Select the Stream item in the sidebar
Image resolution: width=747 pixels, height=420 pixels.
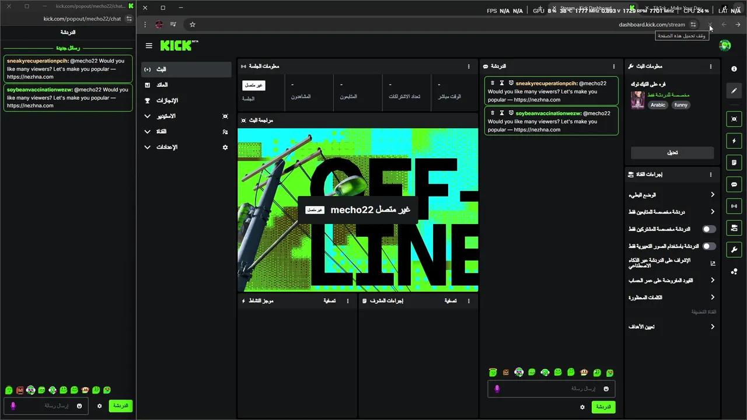tap(187, 69)
